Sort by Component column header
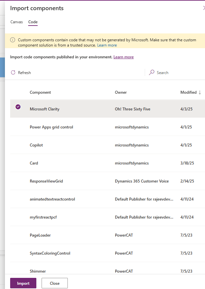Image resolution: width=205 pixels, height=289 pixels. [x=40, y=92]
